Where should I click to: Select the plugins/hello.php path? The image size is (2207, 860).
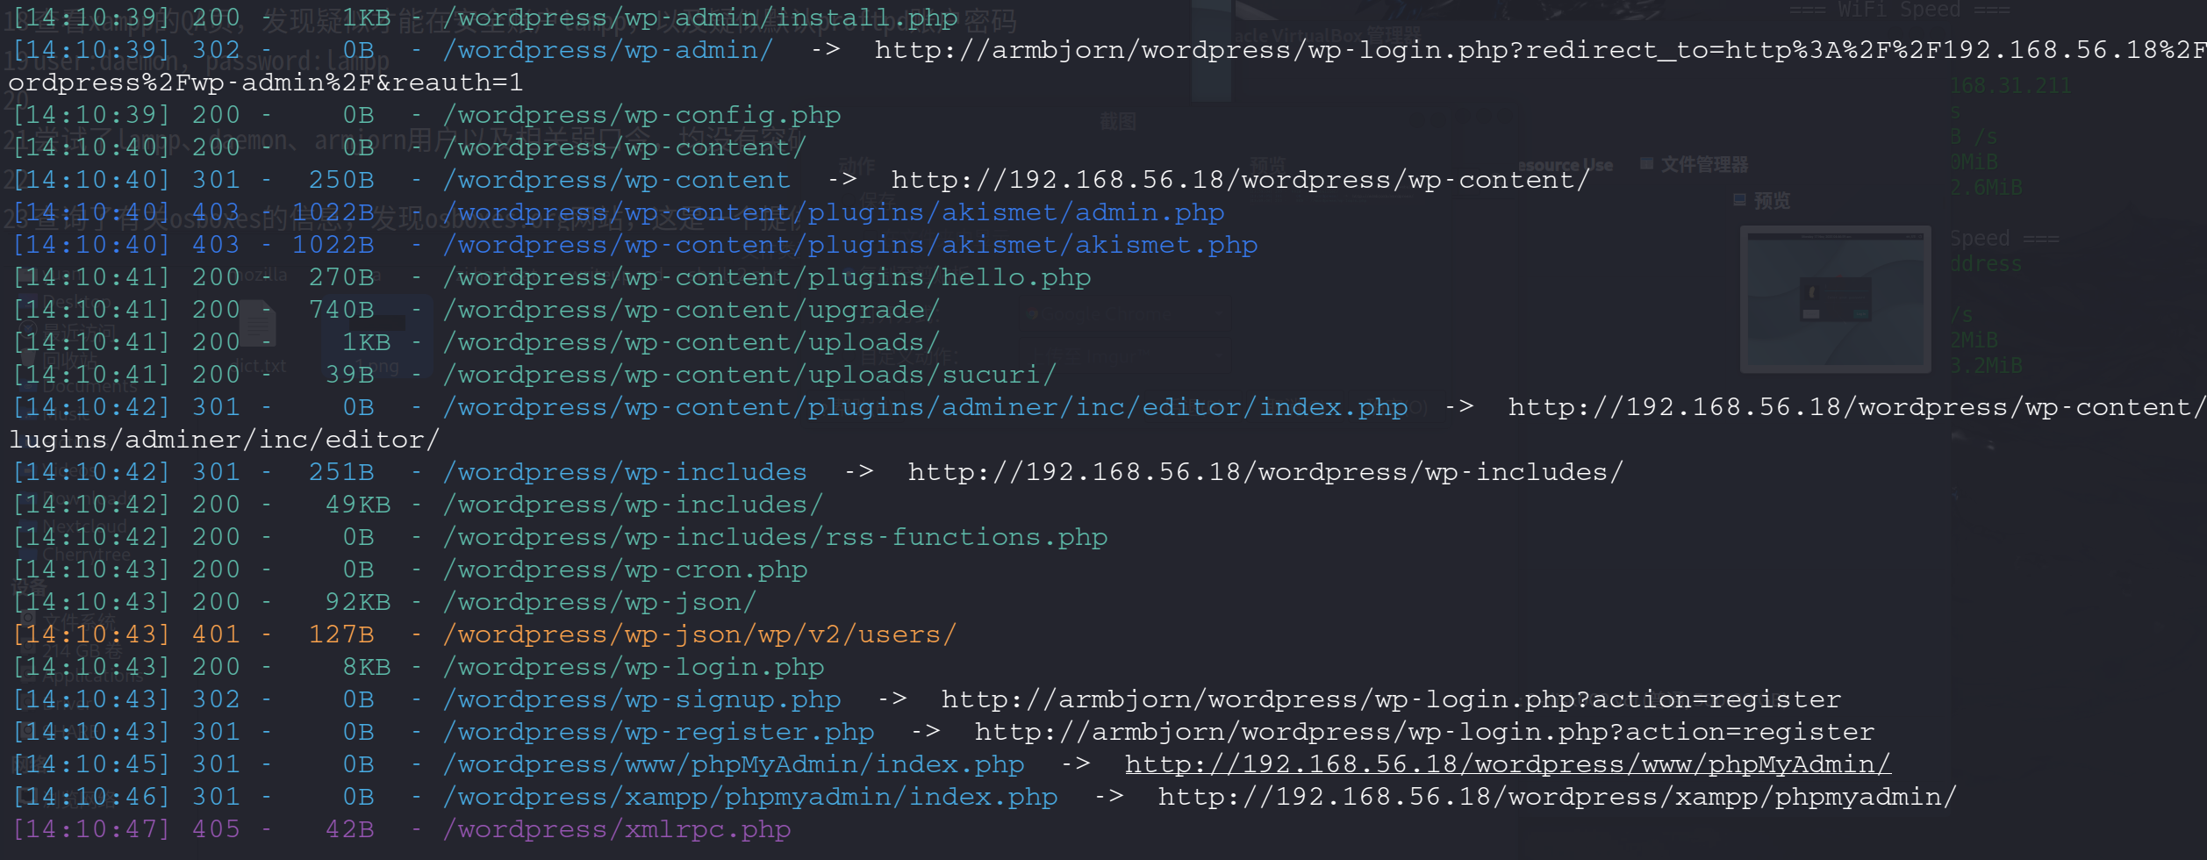pyautogui.click(x=767, y=277)
